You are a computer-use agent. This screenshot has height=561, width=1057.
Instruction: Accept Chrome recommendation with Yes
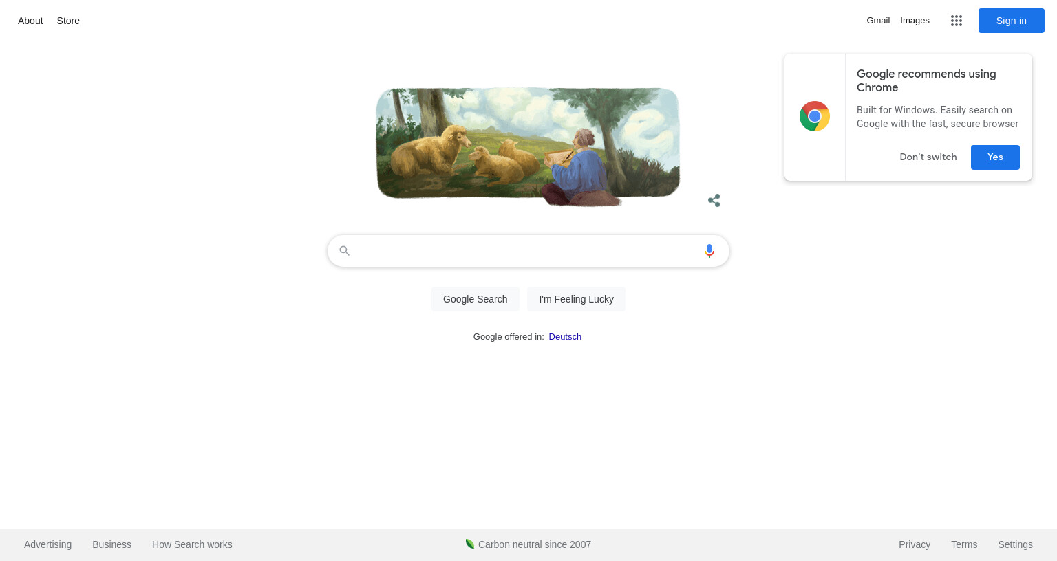click(x=995, y=157)
